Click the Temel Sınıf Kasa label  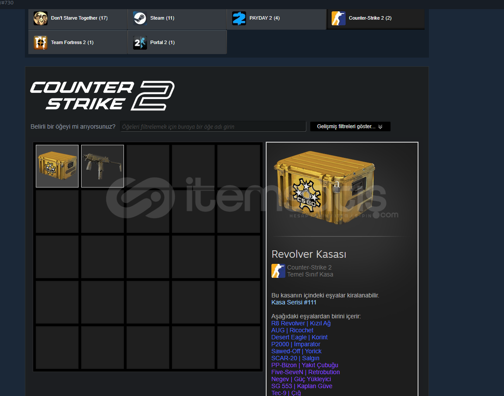(x=310, y=275)
